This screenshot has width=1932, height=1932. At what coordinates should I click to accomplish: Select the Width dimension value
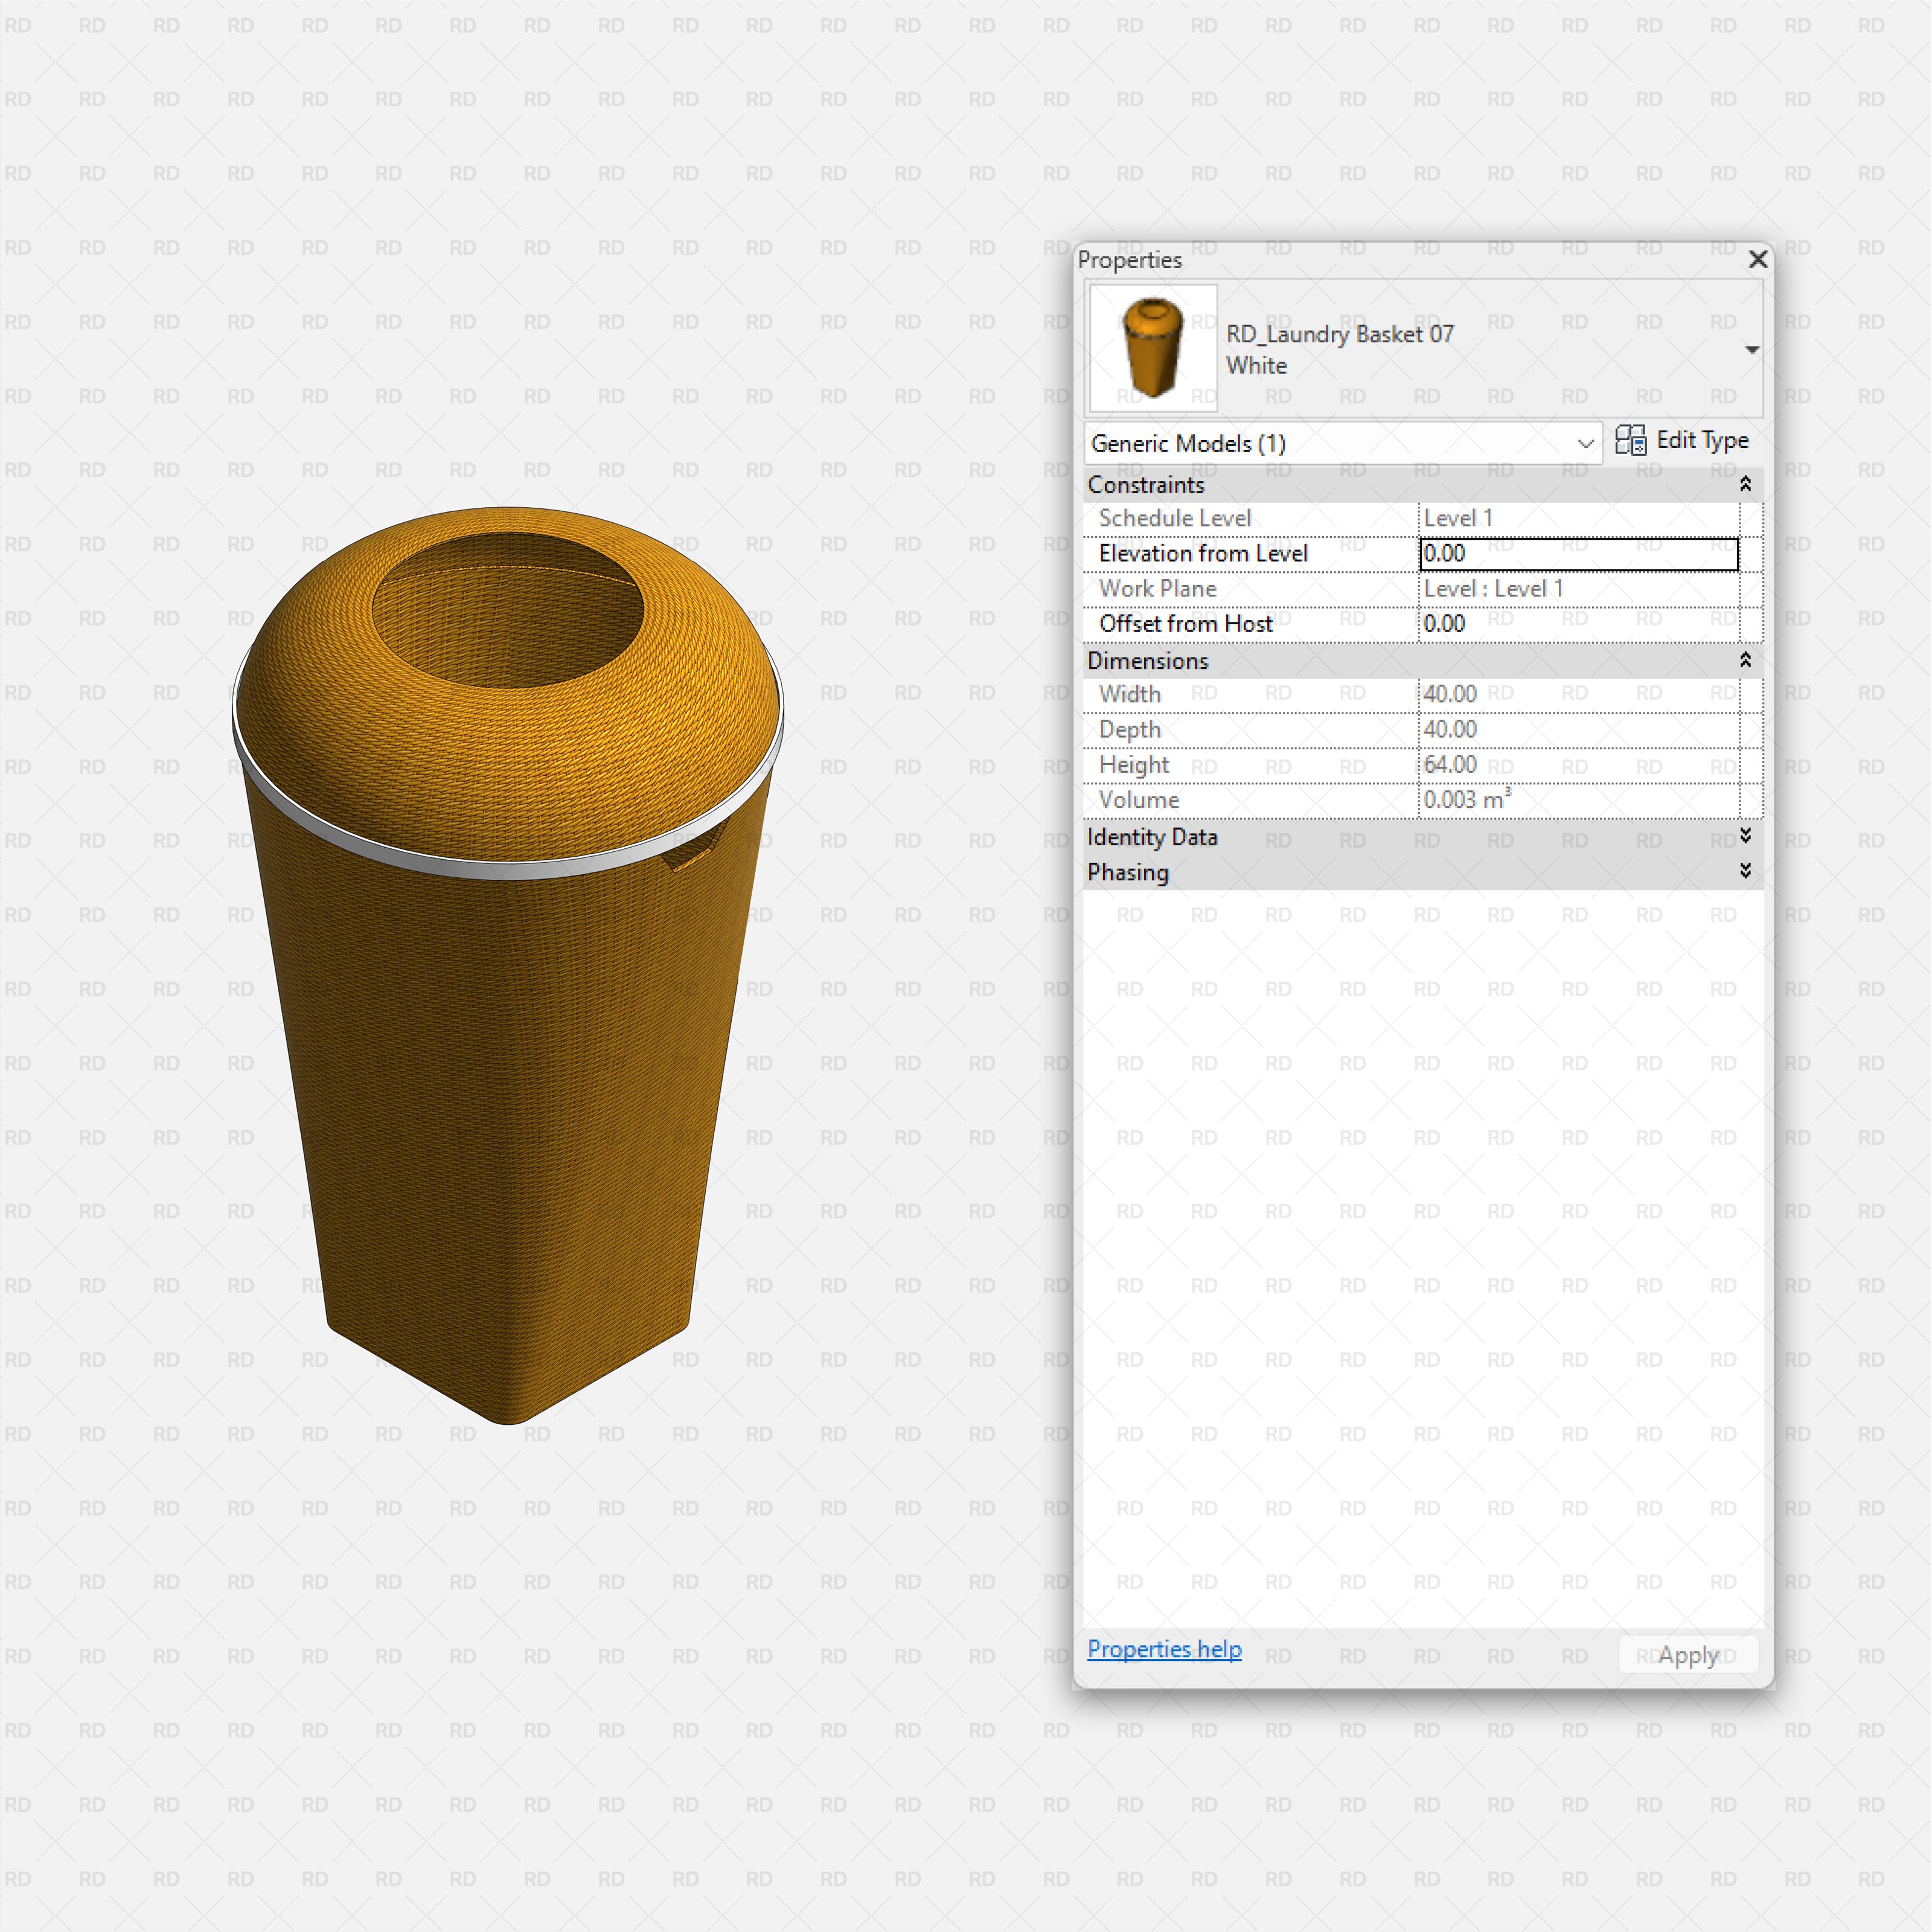click(1578, 693)
